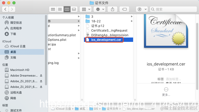Click the Share toolbar button
Screen dimensions: 199x112
pyautogui.click(x=113, y=9)
